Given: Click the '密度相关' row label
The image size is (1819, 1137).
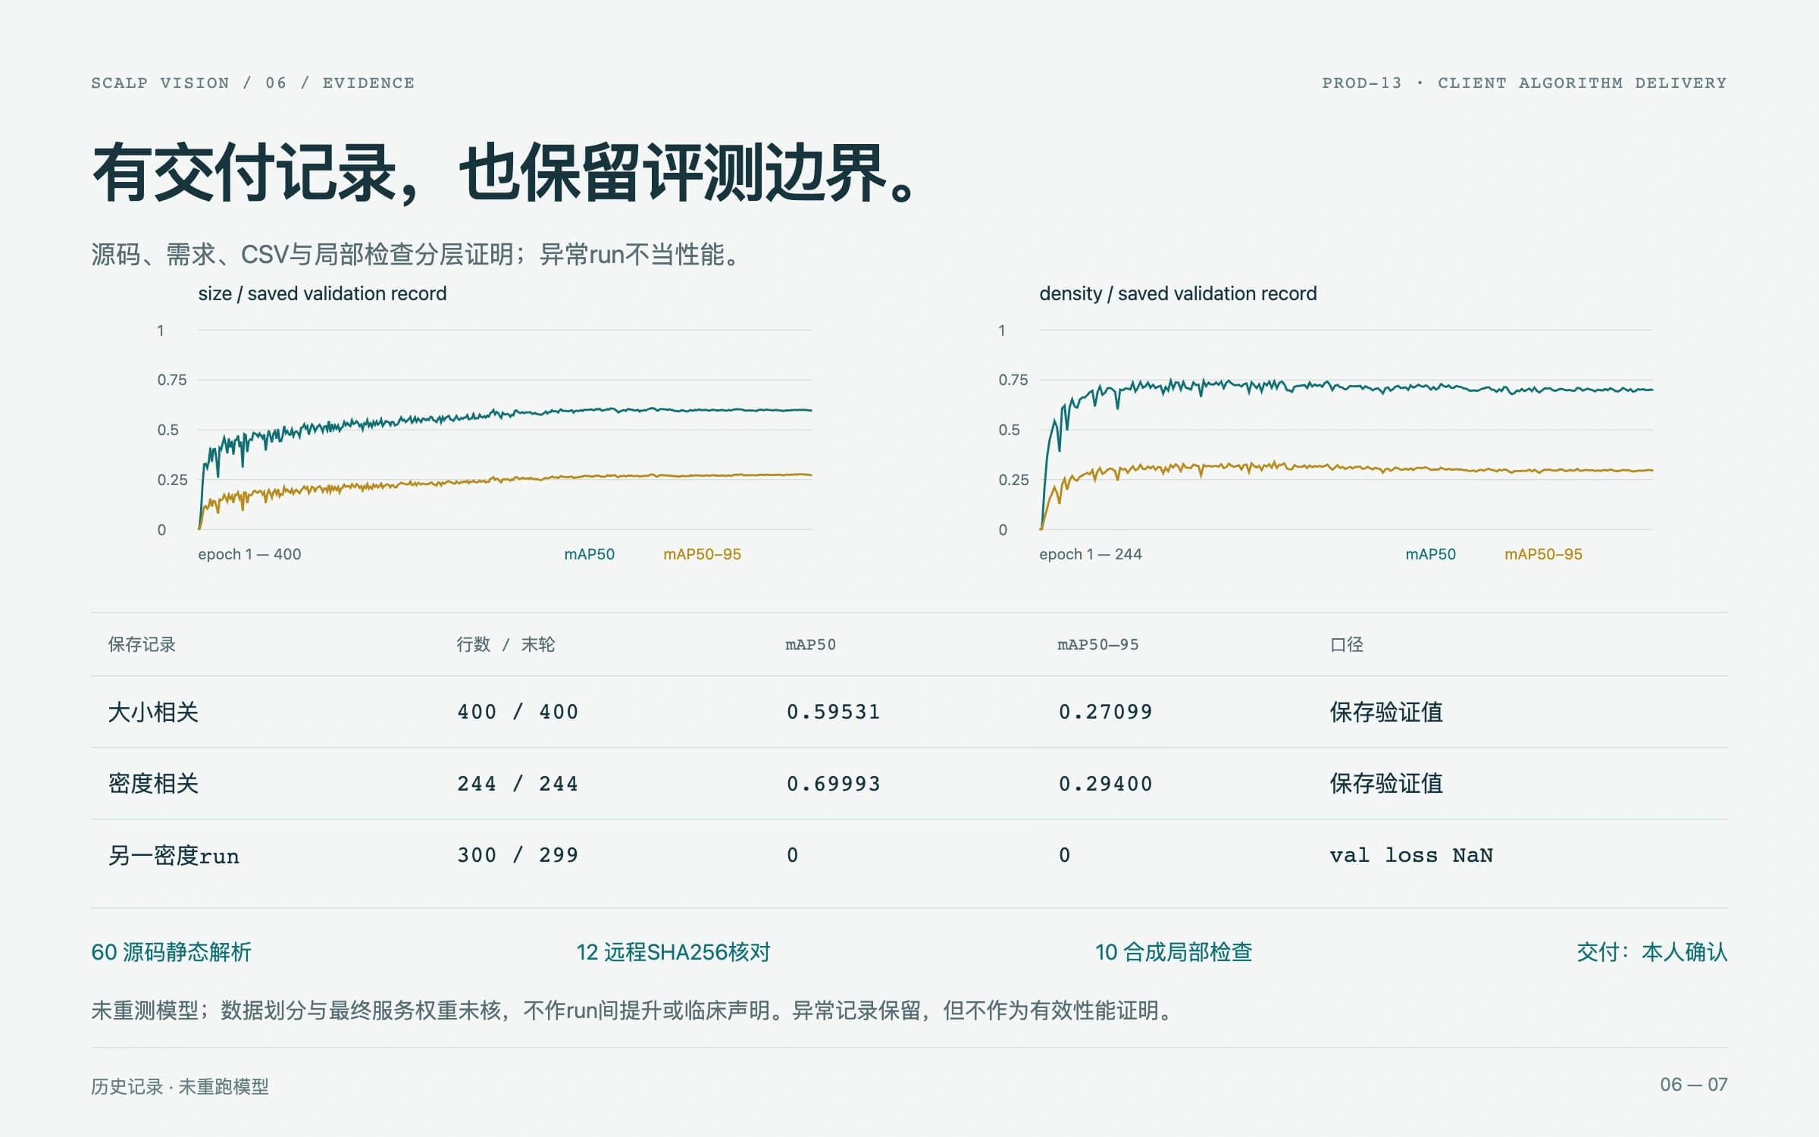Looking at the screenshot, I should [x=153, y=783].
